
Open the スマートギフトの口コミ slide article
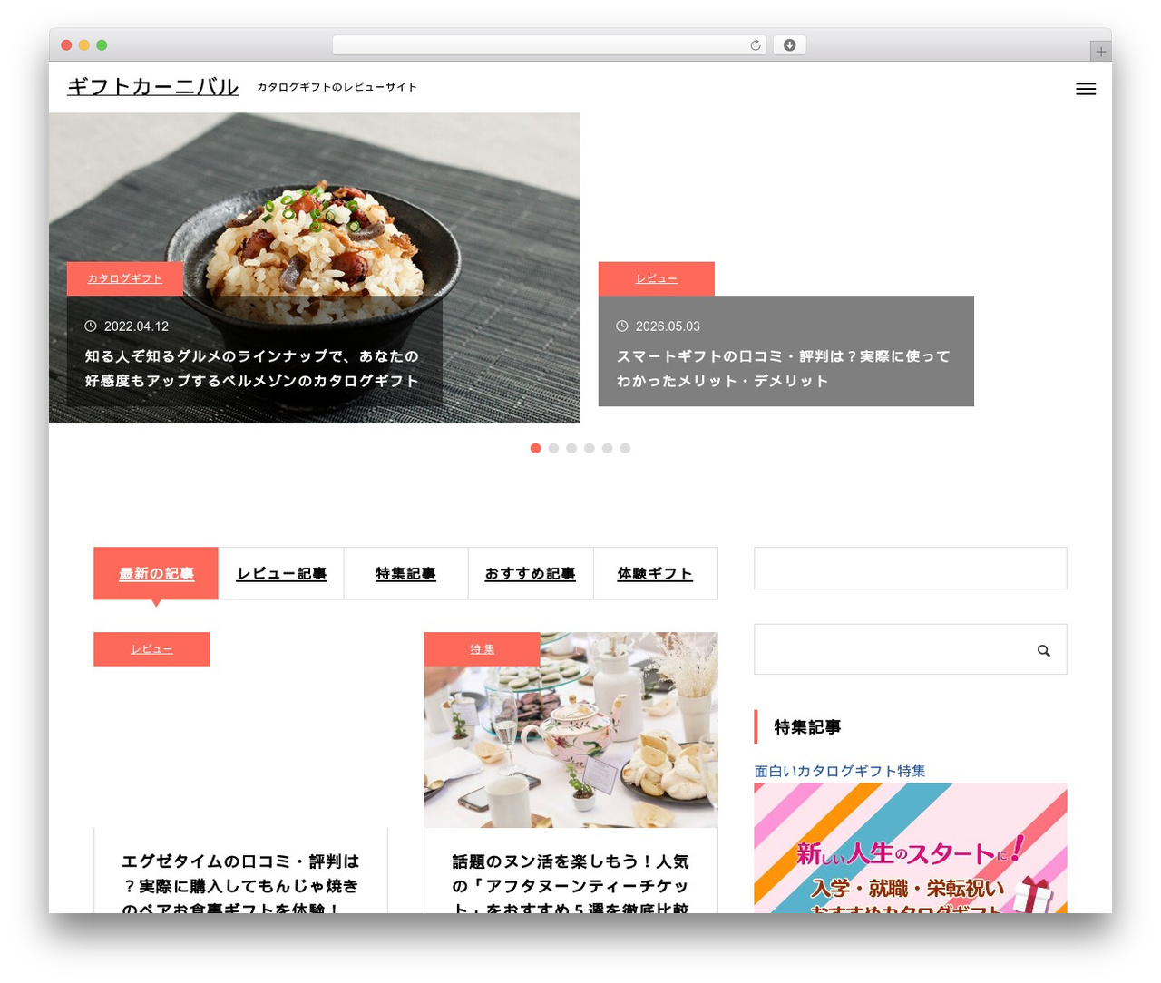pyautogui.click(x=784, y=368)
